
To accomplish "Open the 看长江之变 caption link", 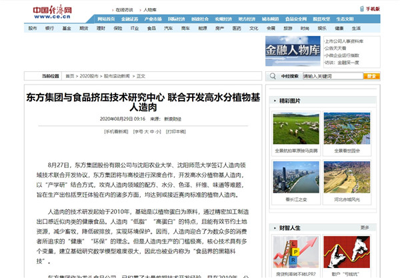I will 296,199.
